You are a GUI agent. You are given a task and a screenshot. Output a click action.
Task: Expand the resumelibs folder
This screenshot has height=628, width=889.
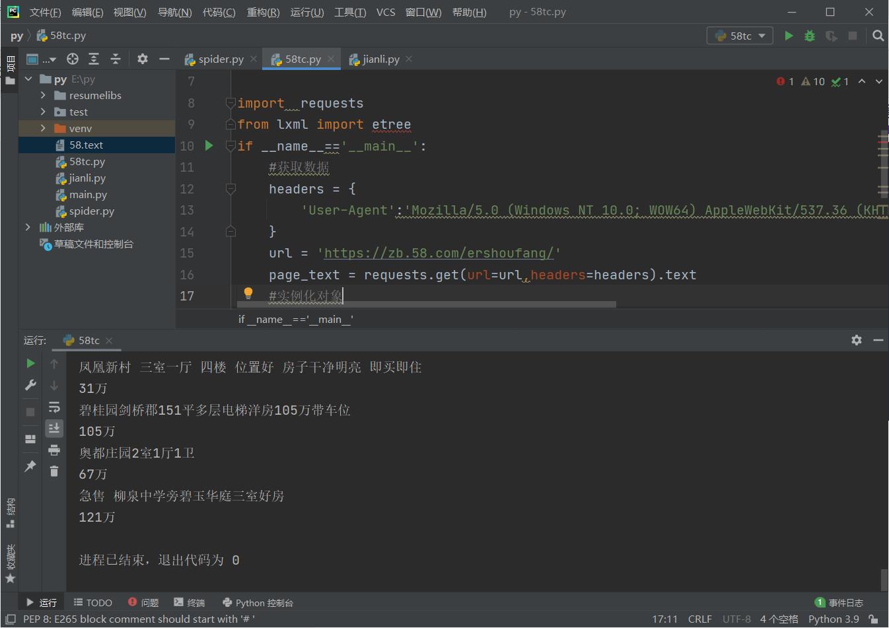[x=43, y=95]
